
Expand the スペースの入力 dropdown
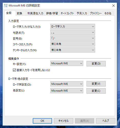(x=73, y=44)
